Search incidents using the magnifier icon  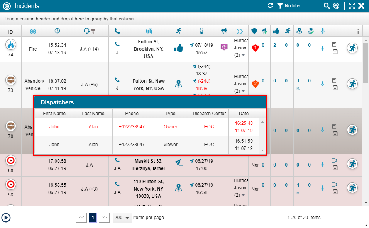[x=327, y=6]
